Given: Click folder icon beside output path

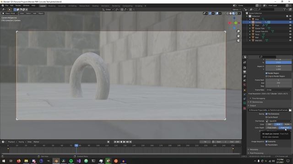Looking at the screenshot, I should [x=290, y=110].
